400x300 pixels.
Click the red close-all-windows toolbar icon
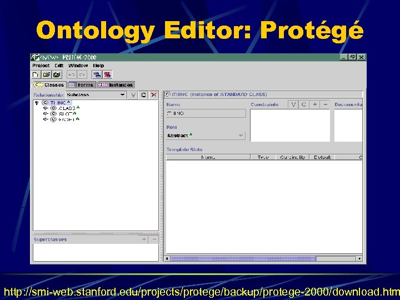pyautogui.click(x=107, y=75)
